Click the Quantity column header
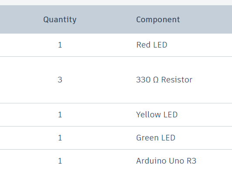Image resolution: width=232 pixels, height=171 pixels. [60, 20]
